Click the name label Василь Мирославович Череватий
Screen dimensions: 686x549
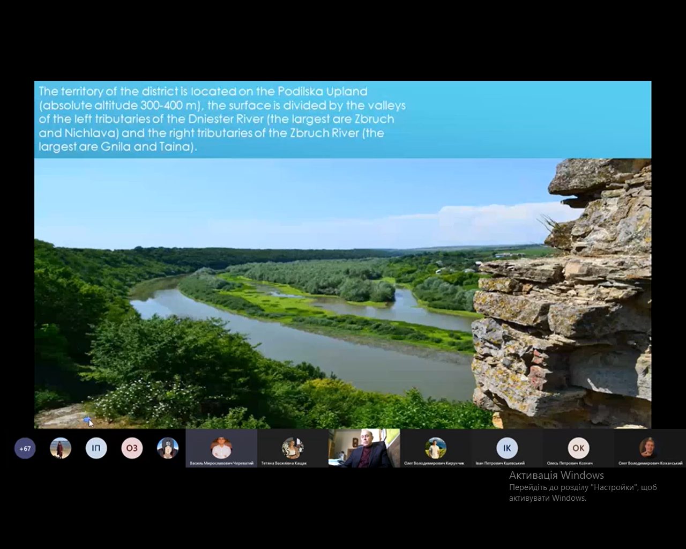click(x=221, y=463)
